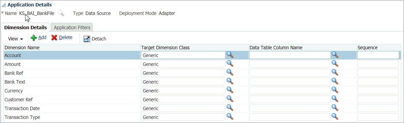Search Target Dimension Class for Customer Ref row
The width and height of the screenshot is (404, 123).
point(230,99)
